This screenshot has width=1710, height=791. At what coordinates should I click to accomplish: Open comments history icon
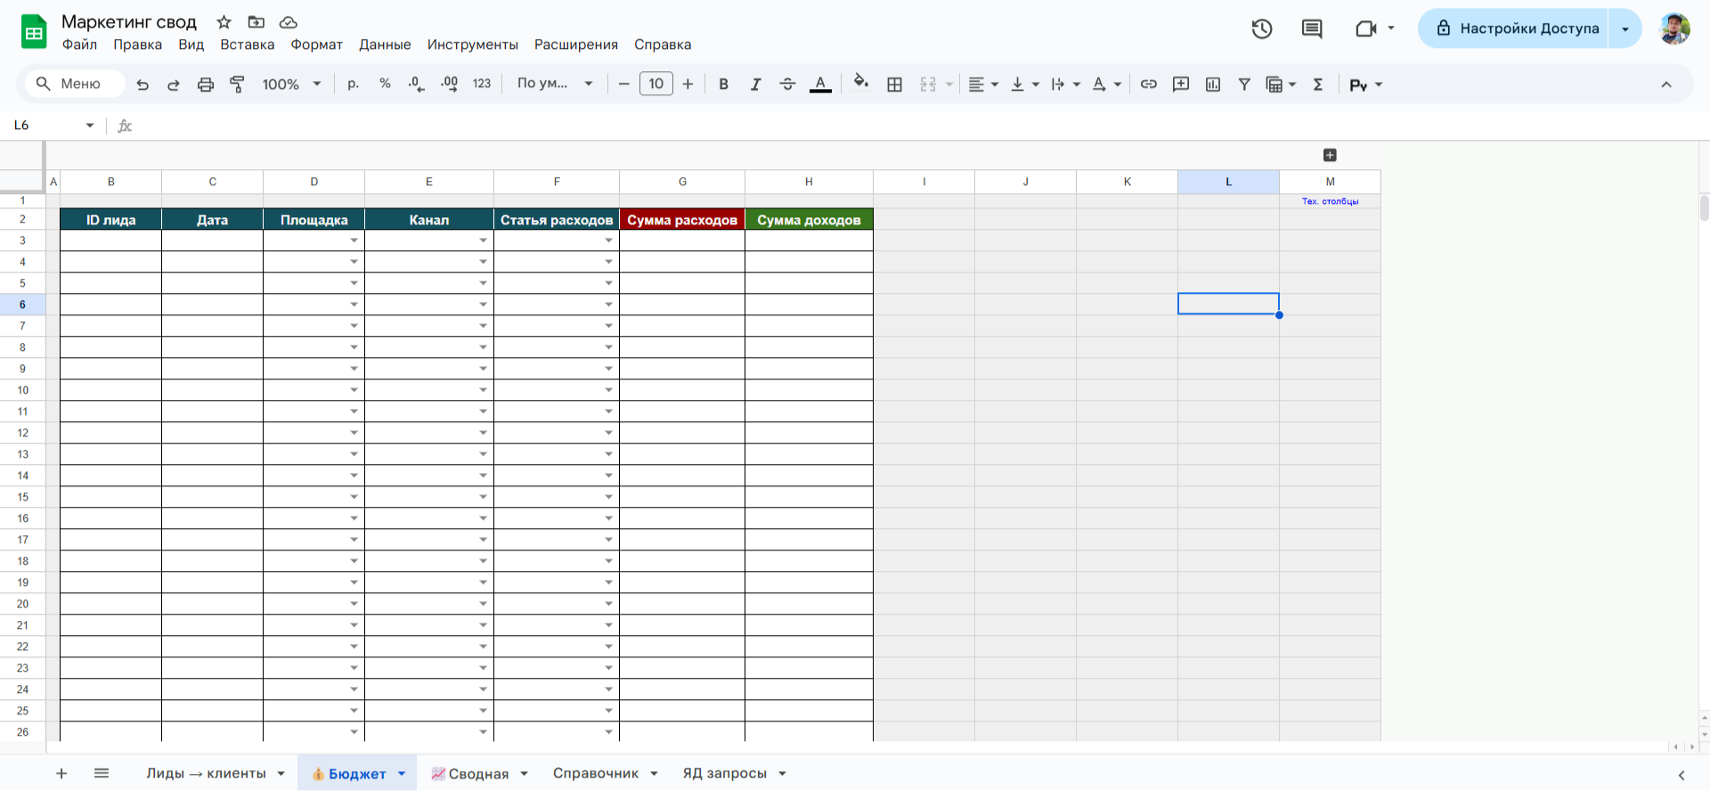click(1312, 29)
